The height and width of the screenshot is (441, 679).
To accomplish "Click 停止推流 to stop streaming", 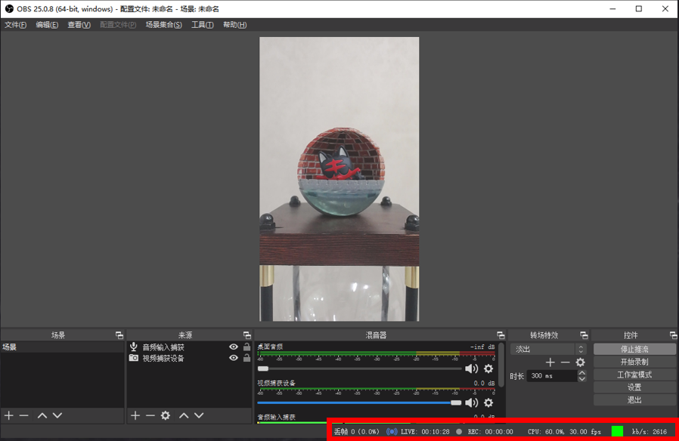I will pyautogui.click(x=634, y=349).
